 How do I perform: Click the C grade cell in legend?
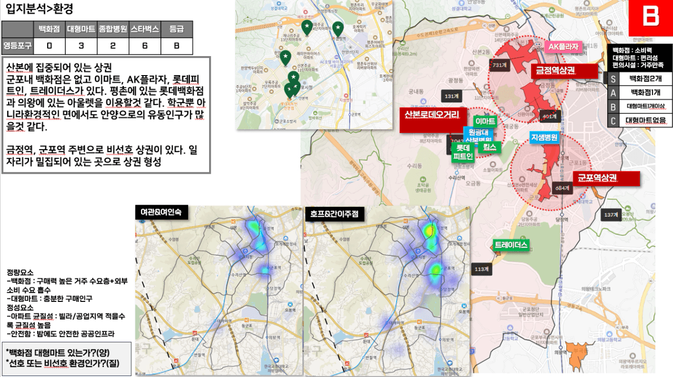(x=613, y=120)
